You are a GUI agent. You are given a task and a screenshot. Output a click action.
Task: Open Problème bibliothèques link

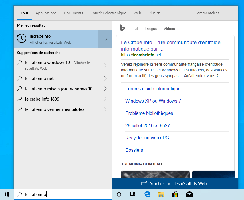pyautogui.click(x=149, y=113)
